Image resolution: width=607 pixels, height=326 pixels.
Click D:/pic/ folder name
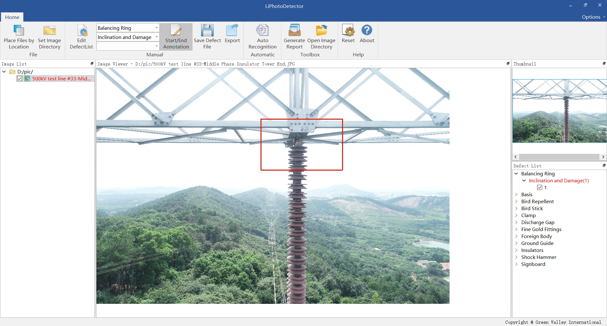pos(25,72)
